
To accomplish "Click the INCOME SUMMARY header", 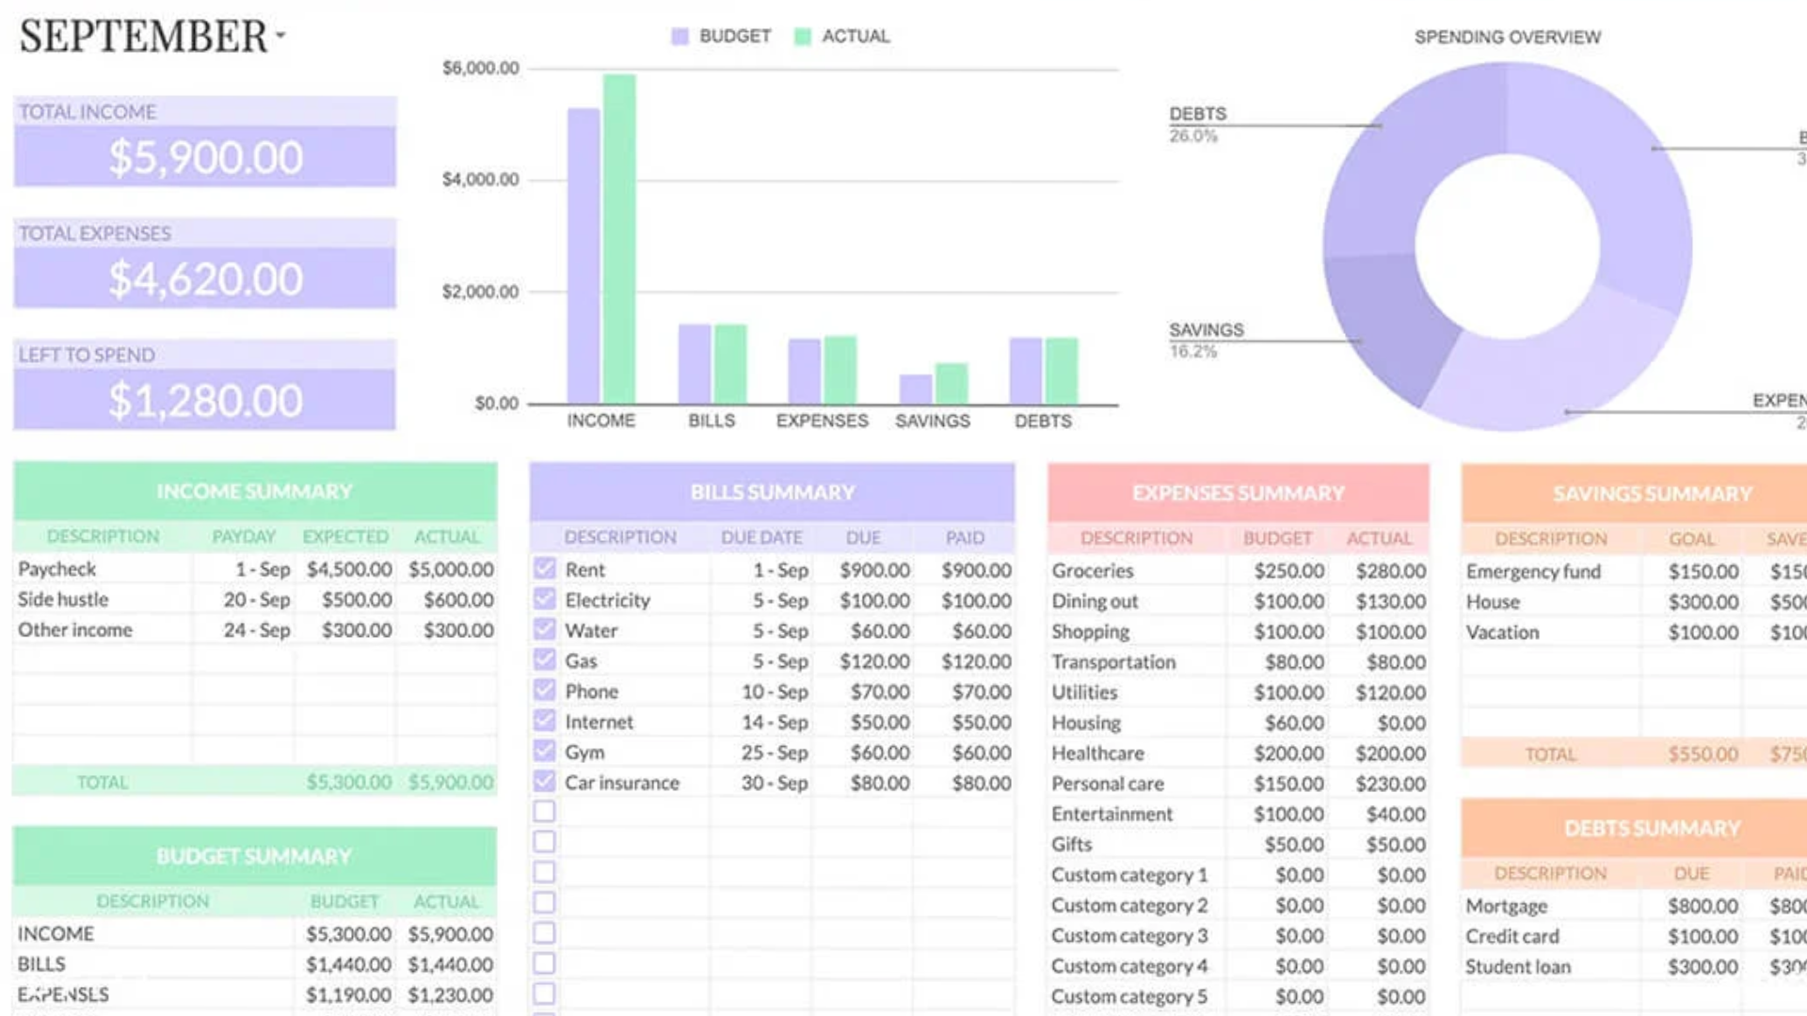I will 254,491.
